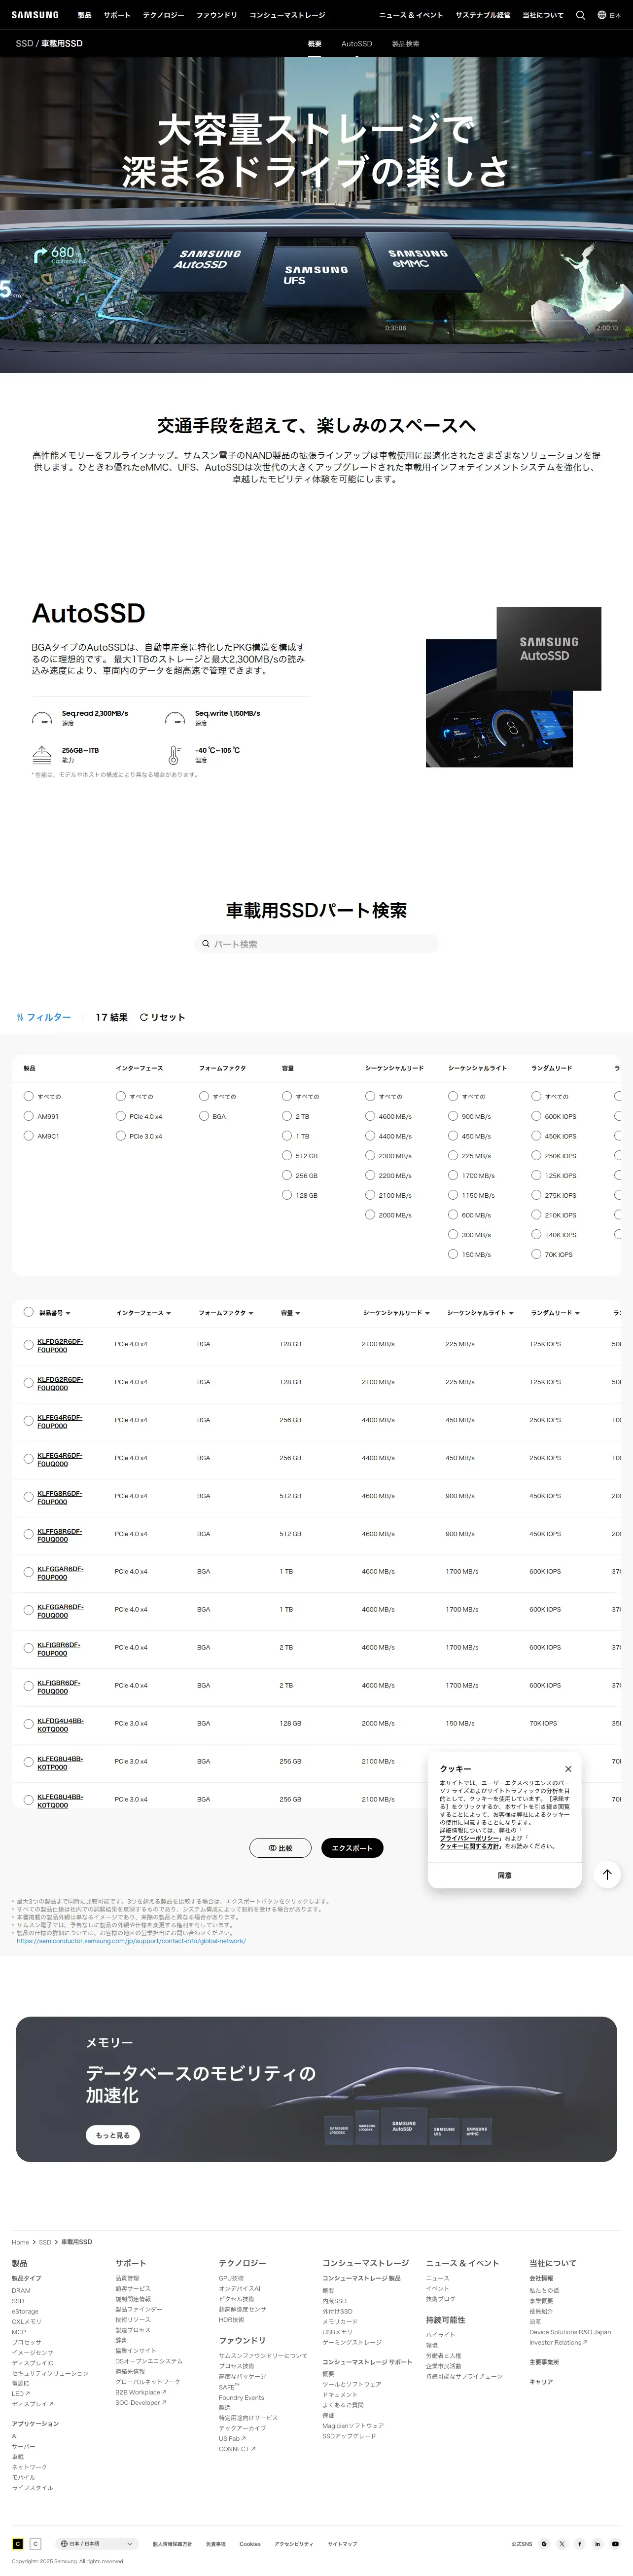
Task: Select the 2 TB capacity filter
Action: click(x=287, y=1116)
